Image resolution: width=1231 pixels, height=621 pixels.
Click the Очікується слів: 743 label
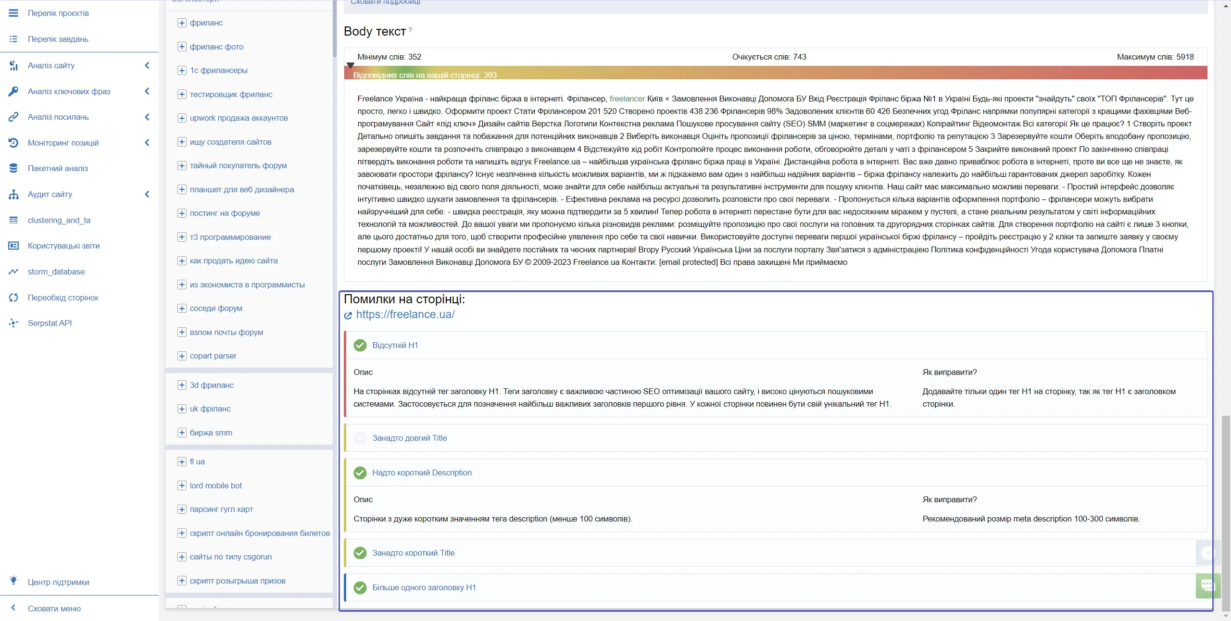[x=769, y=57]
